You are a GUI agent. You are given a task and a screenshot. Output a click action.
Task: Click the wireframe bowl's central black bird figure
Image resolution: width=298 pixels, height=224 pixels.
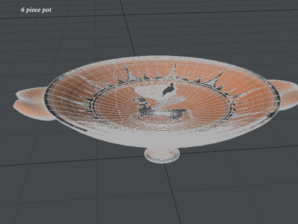168,90
